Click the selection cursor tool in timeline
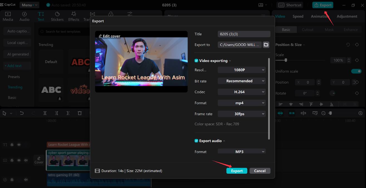The image size is (366, 188). pos(4,113)
